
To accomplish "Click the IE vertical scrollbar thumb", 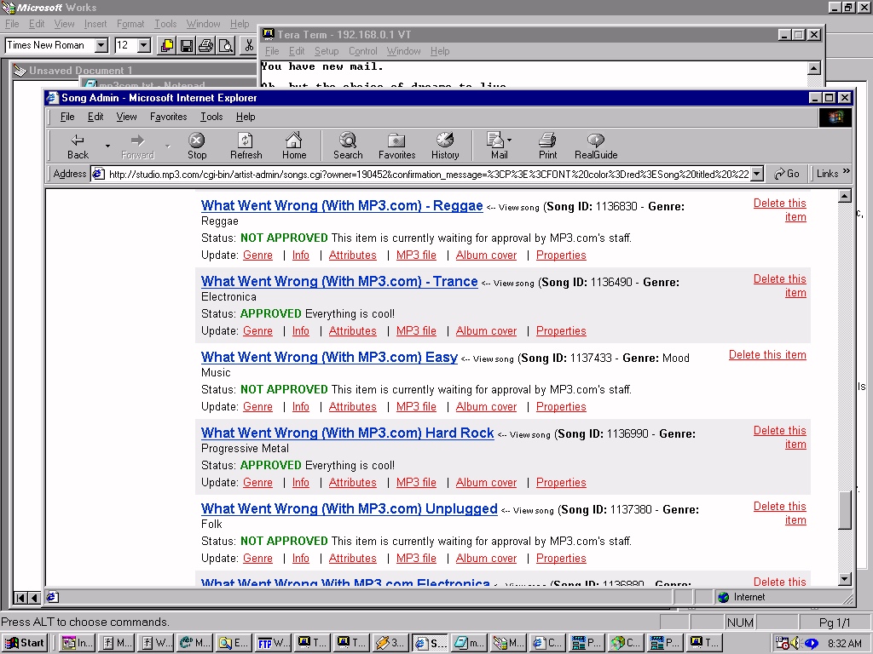I will (x=845, y=511).
